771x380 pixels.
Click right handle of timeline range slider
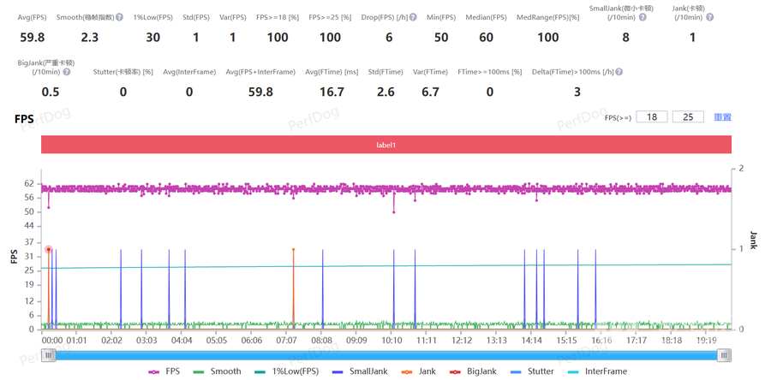coord(725,355)
